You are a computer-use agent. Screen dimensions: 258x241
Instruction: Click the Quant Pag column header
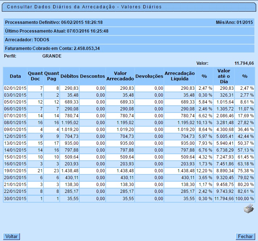pyautogui.click(x=52, y=76)
